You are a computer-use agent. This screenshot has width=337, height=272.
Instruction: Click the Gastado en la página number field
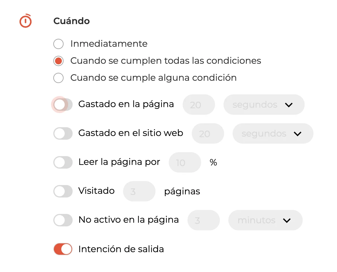(x=199, y=105)
